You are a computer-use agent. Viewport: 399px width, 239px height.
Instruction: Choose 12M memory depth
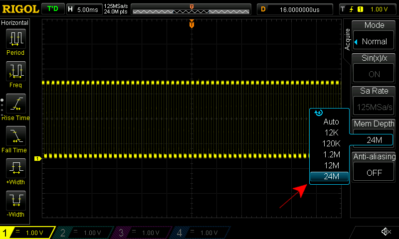[x=331, y=165]
